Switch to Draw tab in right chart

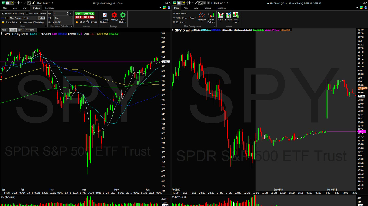(196, 8)
